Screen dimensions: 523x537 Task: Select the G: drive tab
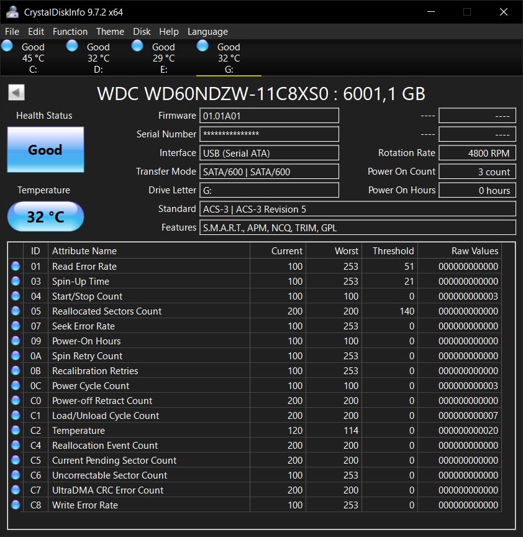[229, 58]
